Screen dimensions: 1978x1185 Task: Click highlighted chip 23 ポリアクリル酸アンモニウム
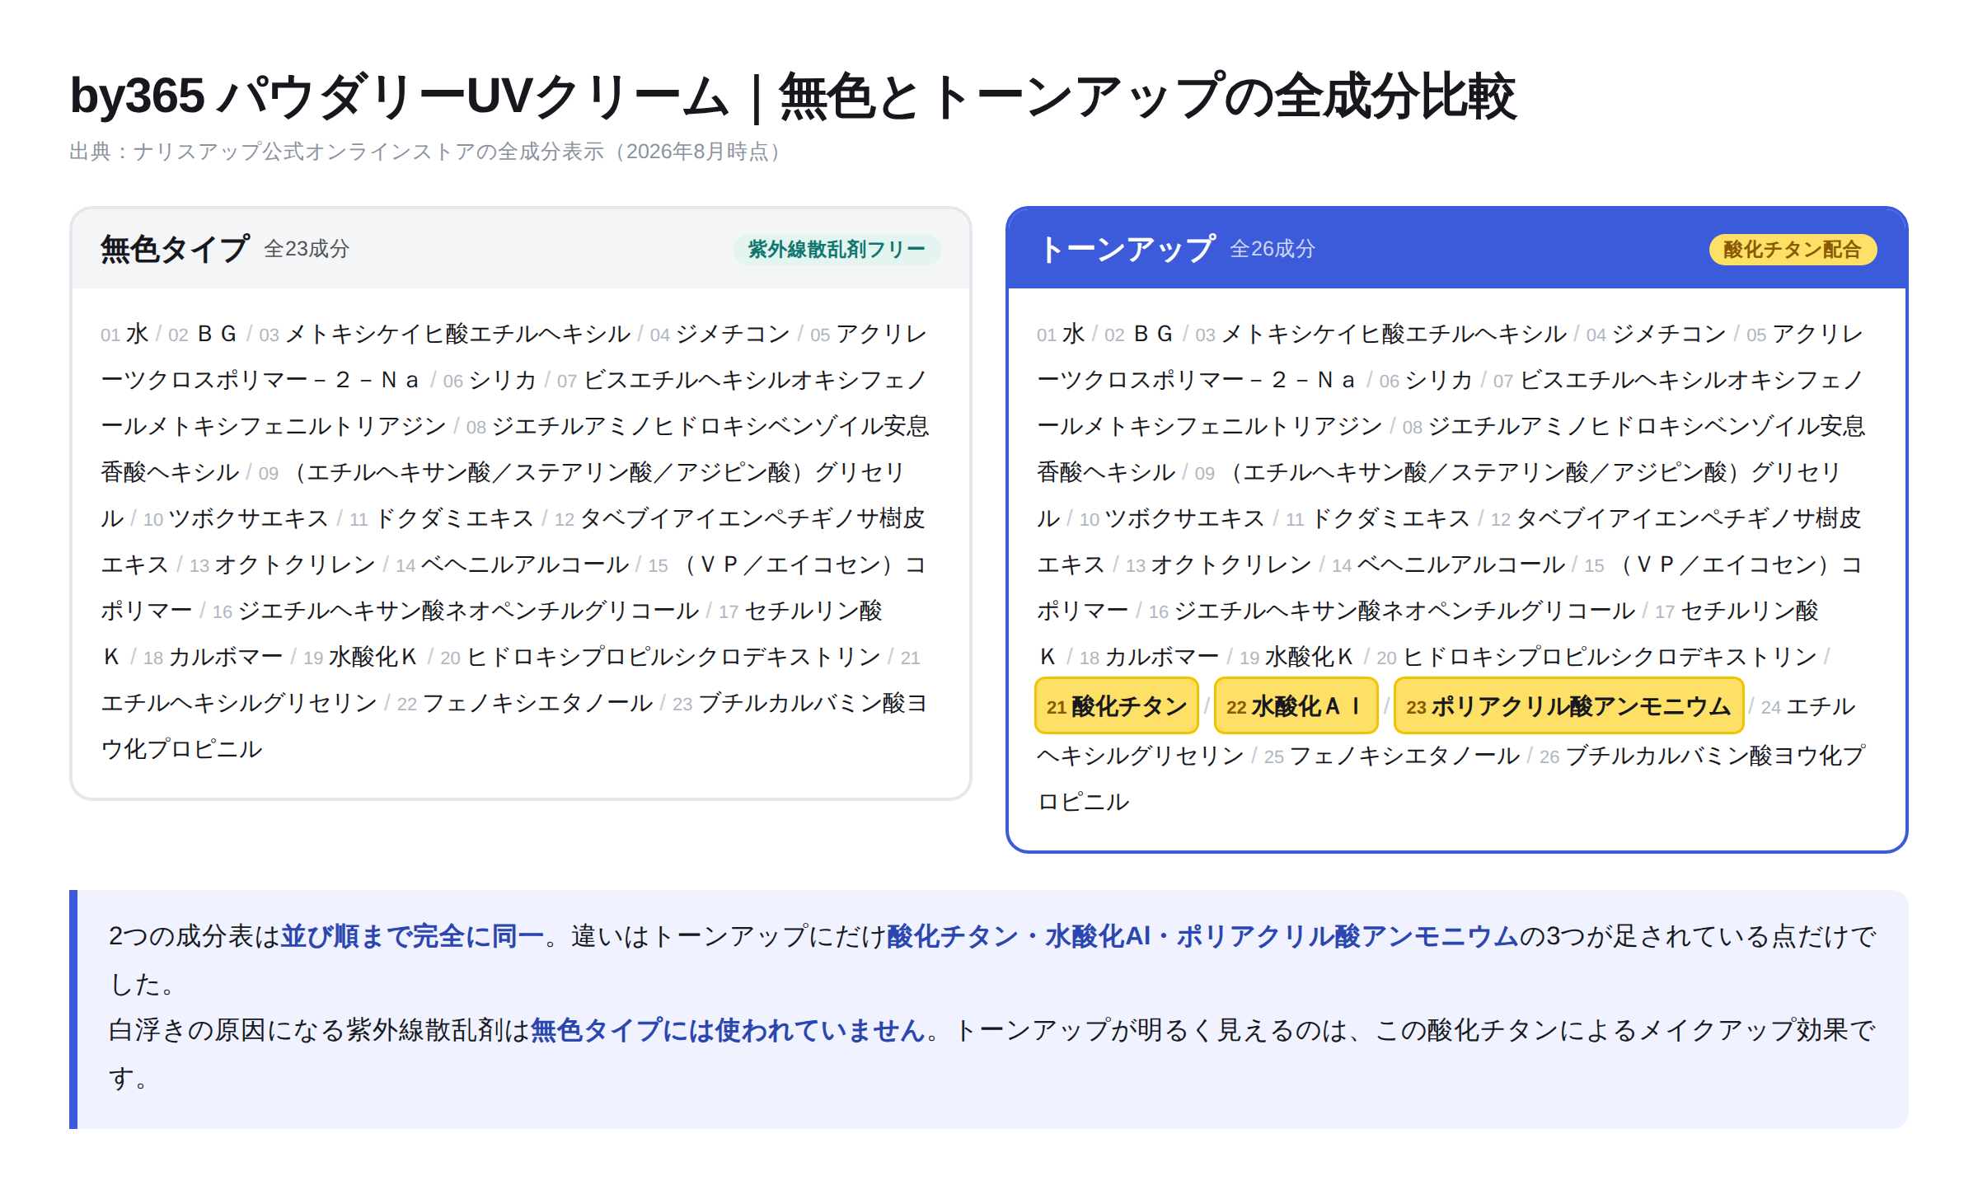1568,706
